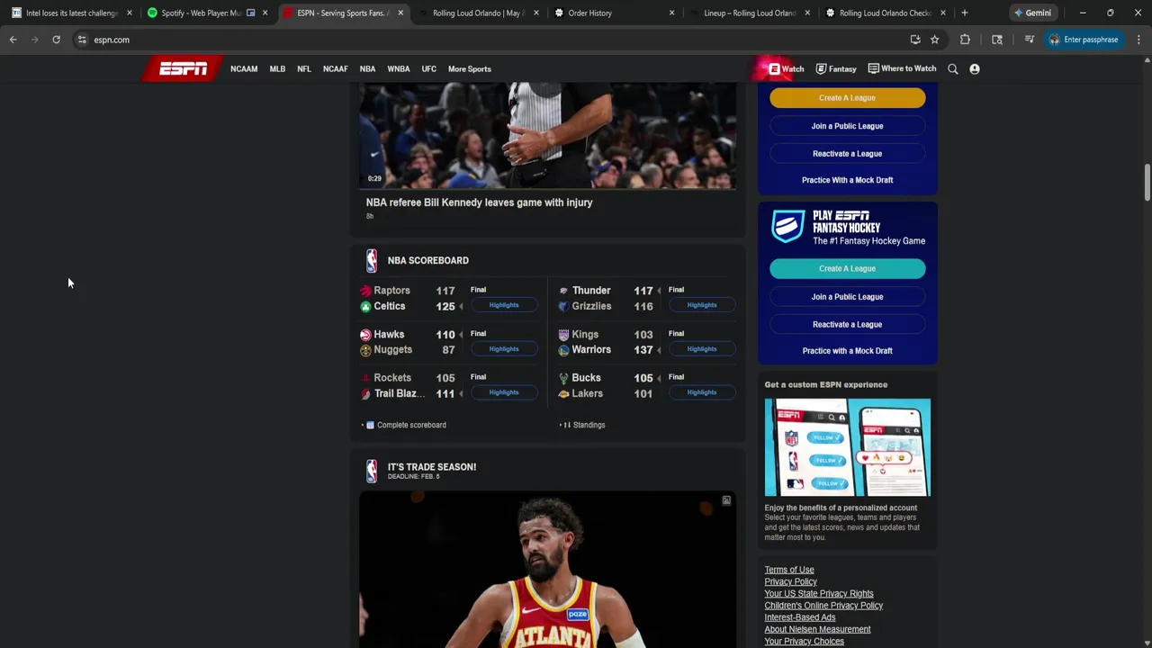
Task: Open headline NBA referee Bill Kennedy leaves game
Action: tap(479, 202)
